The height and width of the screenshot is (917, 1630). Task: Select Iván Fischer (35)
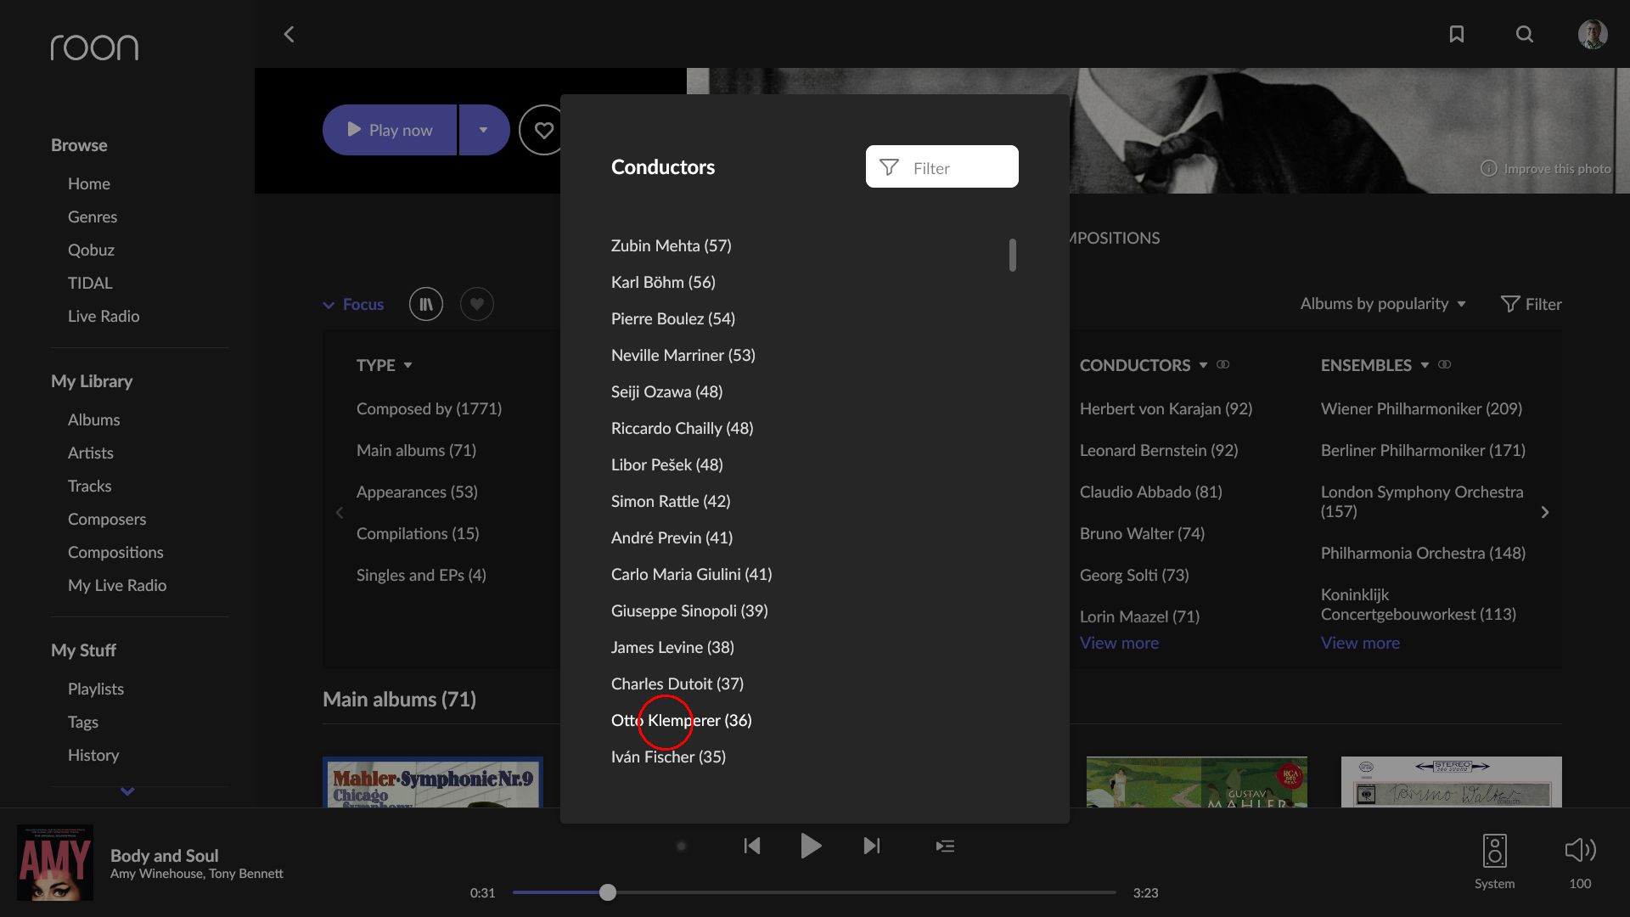pos(668,757)
